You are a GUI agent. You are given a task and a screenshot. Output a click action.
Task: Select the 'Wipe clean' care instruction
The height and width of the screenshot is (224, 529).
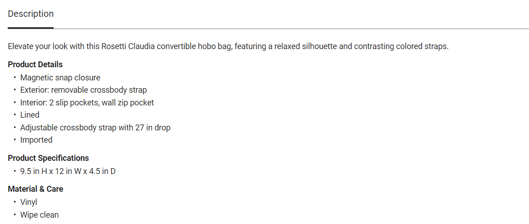40,215
